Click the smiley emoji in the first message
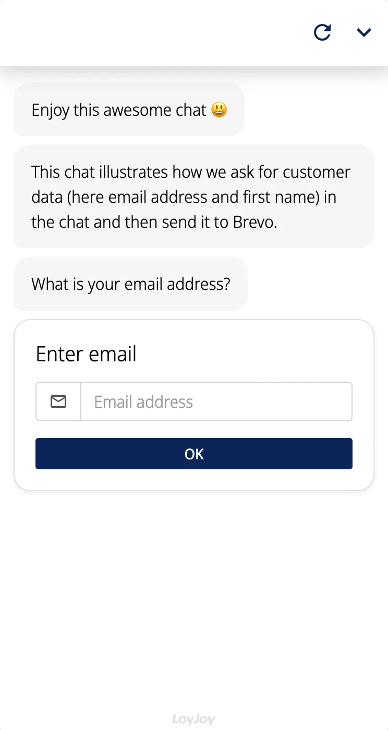388x730 pixels. point(219,110)
